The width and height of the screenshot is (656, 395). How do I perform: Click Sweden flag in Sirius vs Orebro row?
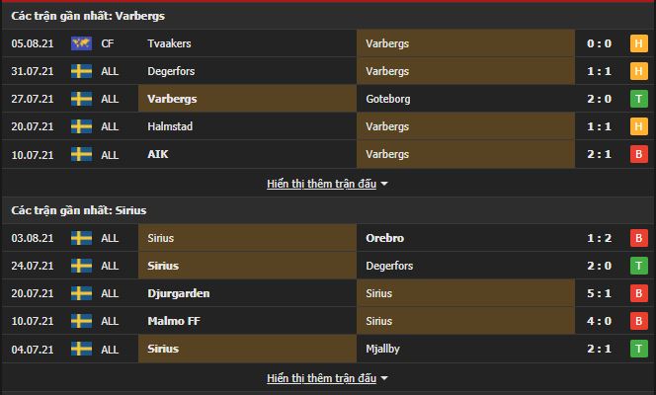point(81,238)
